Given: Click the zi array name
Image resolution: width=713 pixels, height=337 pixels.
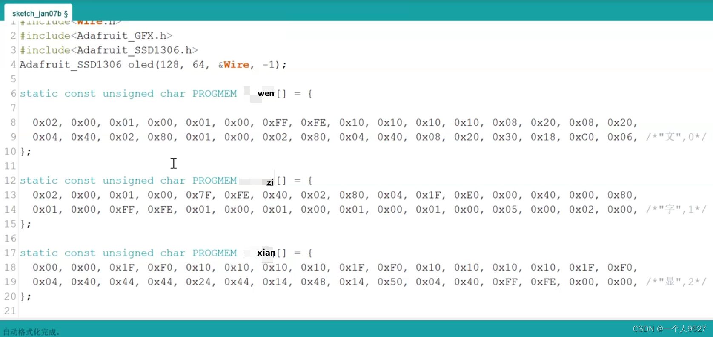Looking at the screenshot, I should pyautogui.click(x=269, y=182).
